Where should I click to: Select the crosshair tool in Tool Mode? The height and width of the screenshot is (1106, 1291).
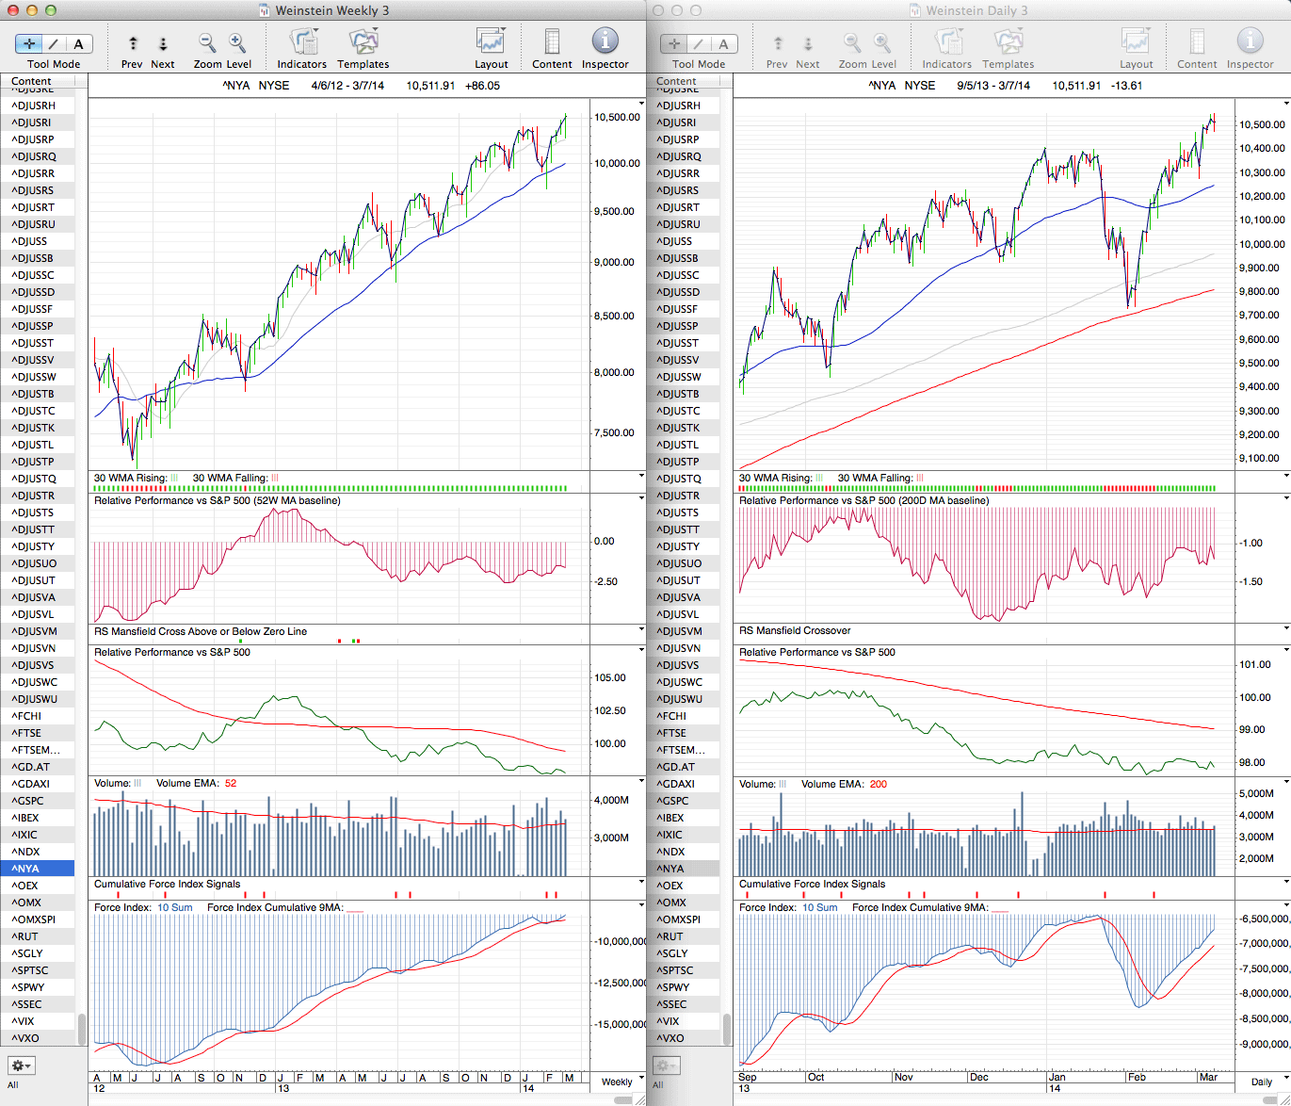(30, 43)
